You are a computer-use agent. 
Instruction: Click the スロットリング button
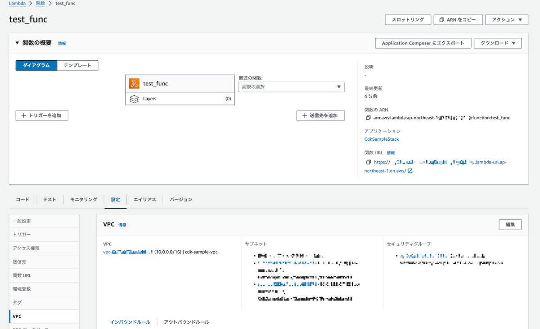point(408,20)
